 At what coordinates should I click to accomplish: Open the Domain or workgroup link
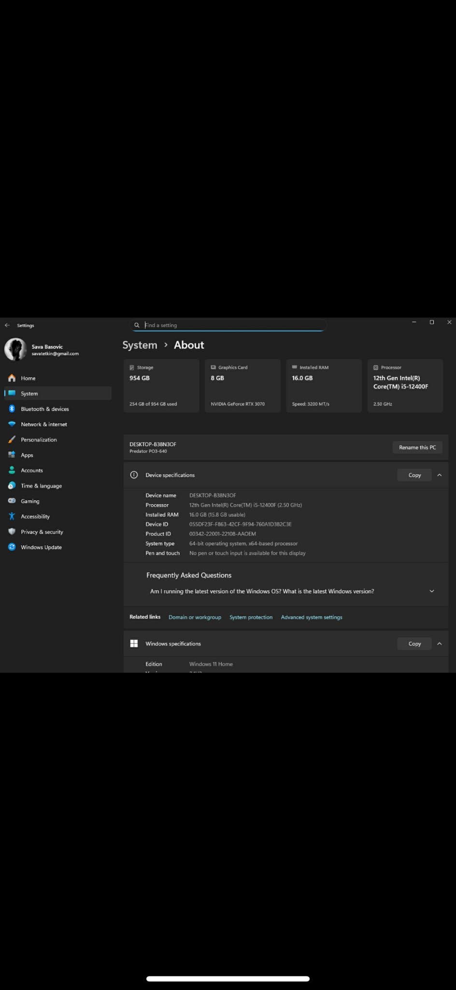pyautogui.click(x=195, y=617)
